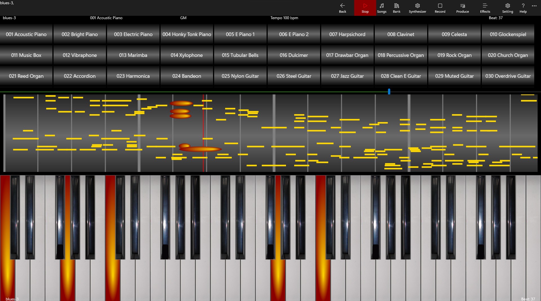Select 012 Vibraphone
The height and width of the screenshot is (301, 541).
coord(79,55)
